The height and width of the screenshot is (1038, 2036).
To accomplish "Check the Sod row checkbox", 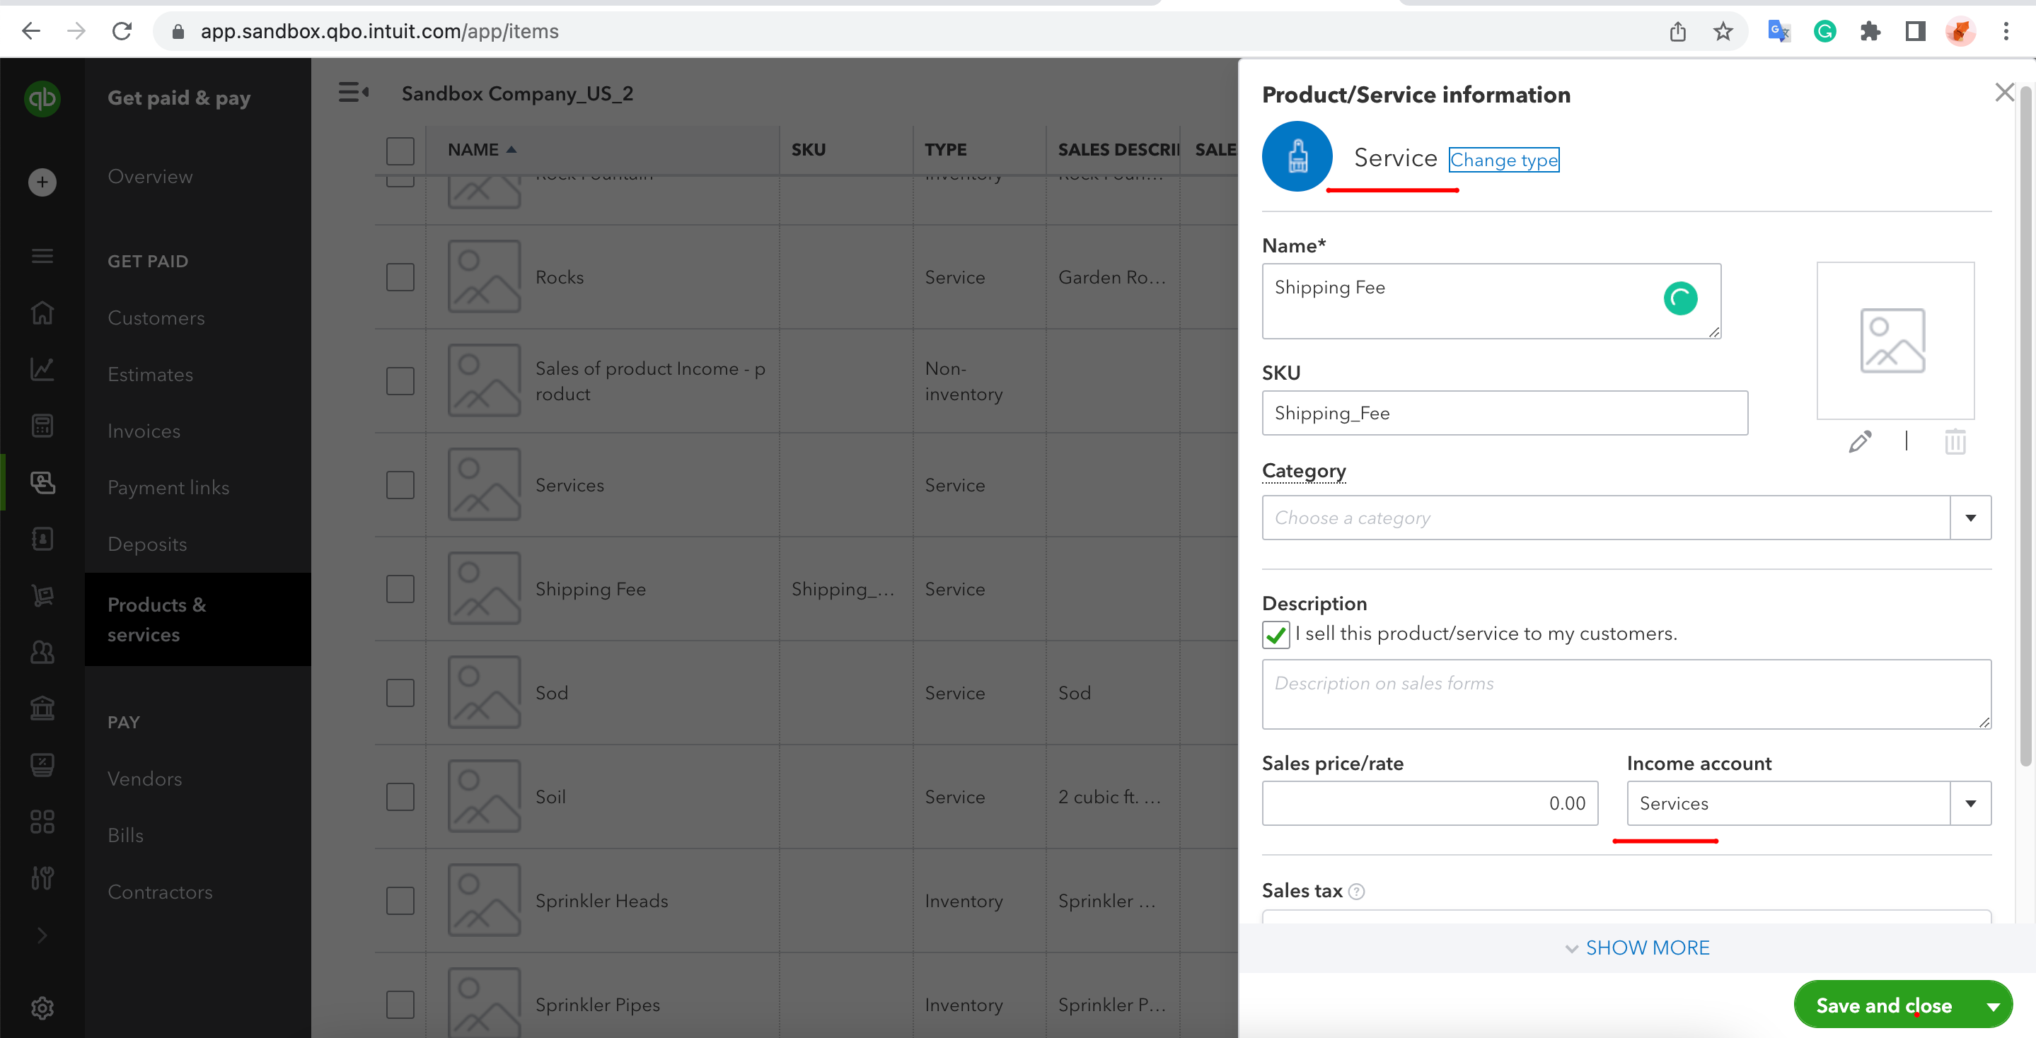I will [x=400, y=693].
